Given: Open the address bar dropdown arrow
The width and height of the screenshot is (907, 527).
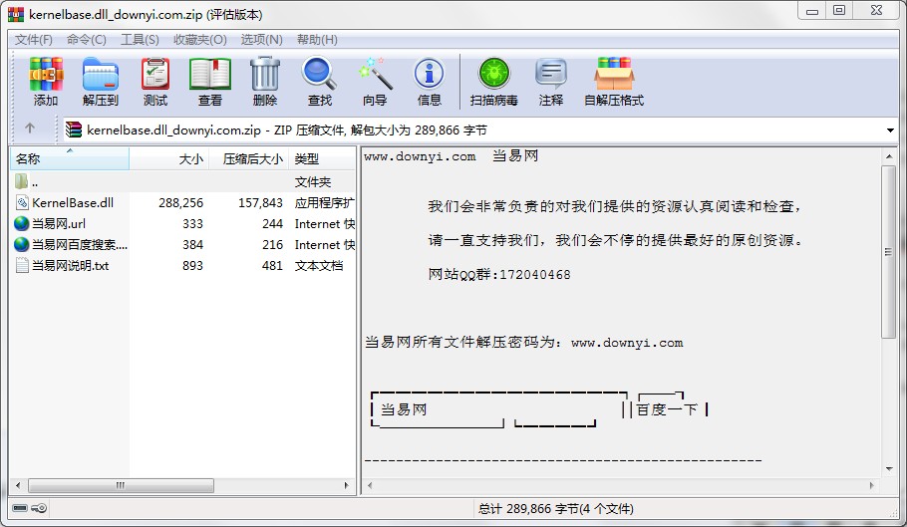Looking at the screenshot, I should (x=890, y=131).
